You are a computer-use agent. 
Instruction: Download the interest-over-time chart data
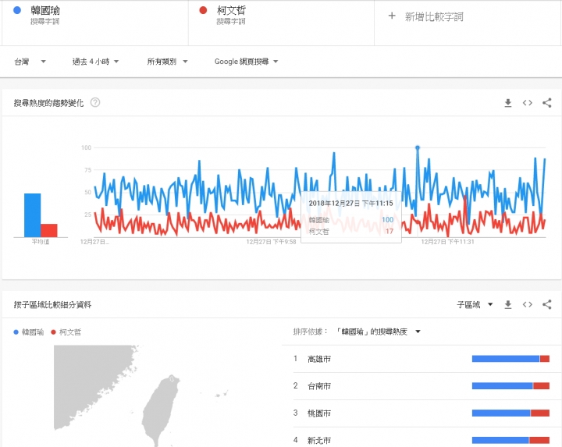[508, 103]
